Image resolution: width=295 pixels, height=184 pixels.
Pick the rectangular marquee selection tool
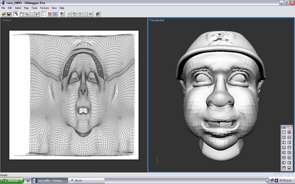pos(32,14)
